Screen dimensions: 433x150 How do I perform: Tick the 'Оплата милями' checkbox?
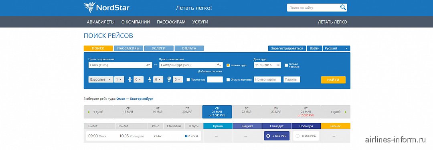tap(228, 80)
